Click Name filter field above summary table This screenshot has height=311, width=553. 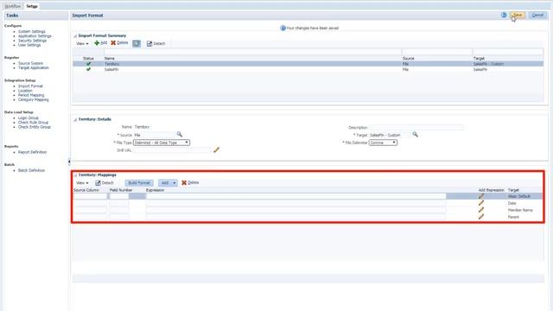click(x=252, y=52)
